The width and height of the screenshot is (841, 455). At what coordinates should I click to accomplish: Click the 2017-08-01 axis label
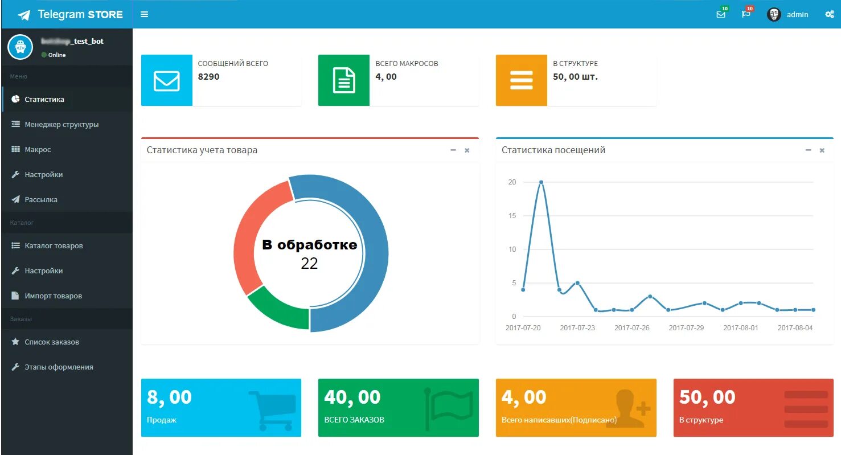(741, 328)
